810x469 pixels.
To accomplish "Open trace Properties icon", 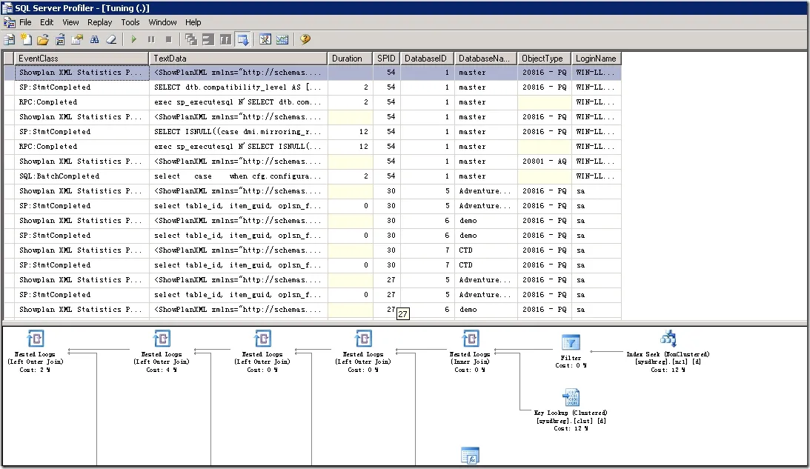I will pos(77,39).
